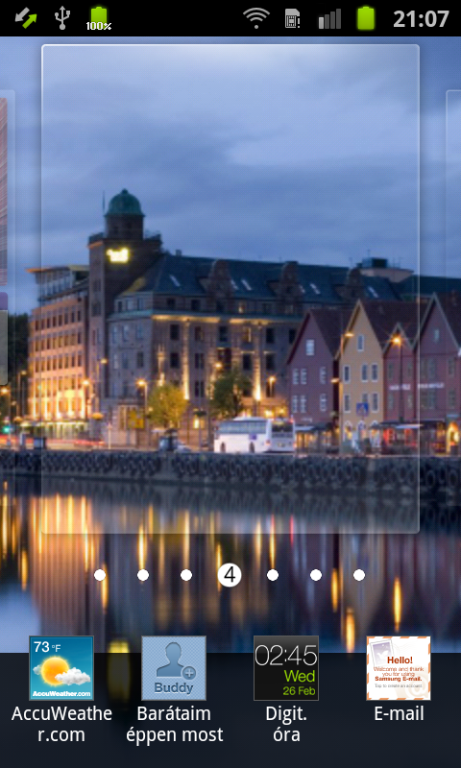This screenshot has height=768, width=461.
Task: Tap the SIM card status icon
Action: point(293,18)
